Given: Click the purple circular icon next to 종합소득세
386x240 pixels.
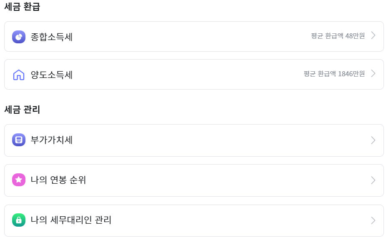Looking at the screenshot, I should pyautogui.click(x=18, y=36).
